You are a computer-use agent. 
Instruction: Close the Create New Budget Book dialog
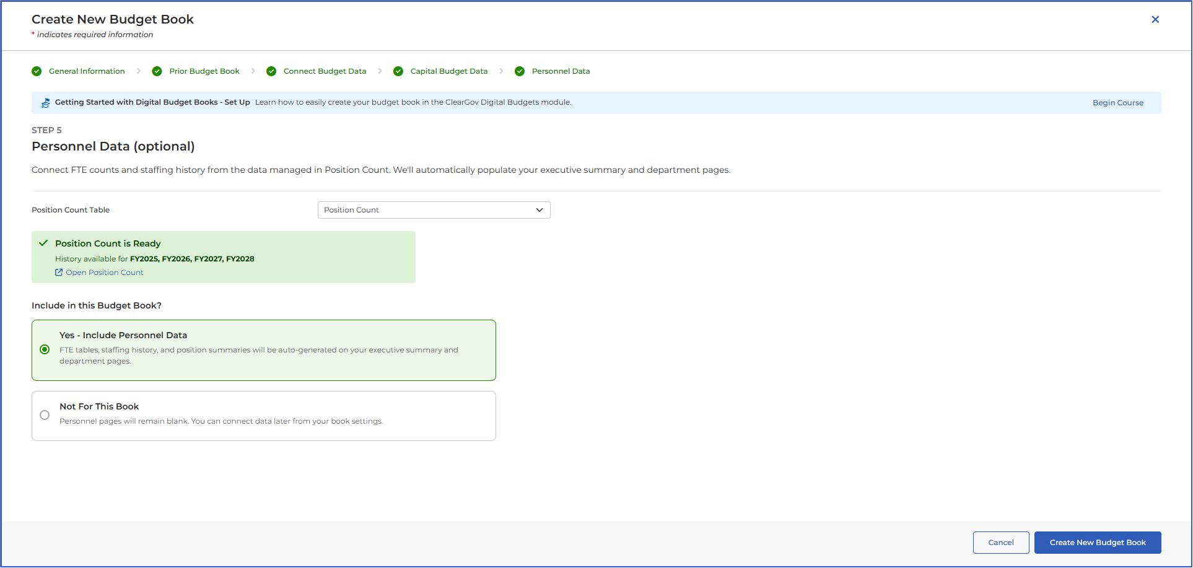pos(1155,19)
